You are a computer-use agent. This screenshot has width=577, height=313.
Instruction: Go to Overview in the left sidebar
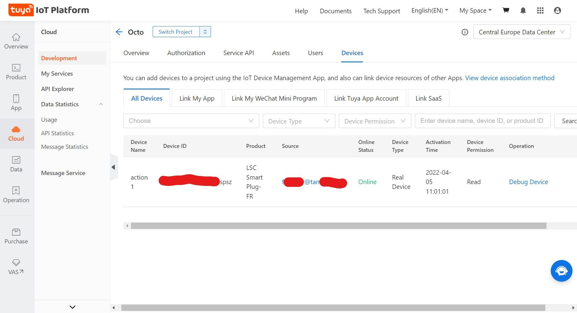point(16,41)
